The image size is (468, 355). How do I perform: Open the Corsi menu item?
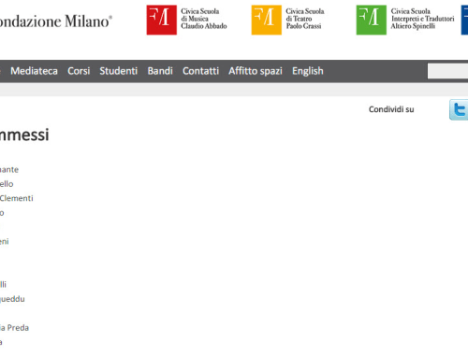pyautogui.click(x=79, y=71)
